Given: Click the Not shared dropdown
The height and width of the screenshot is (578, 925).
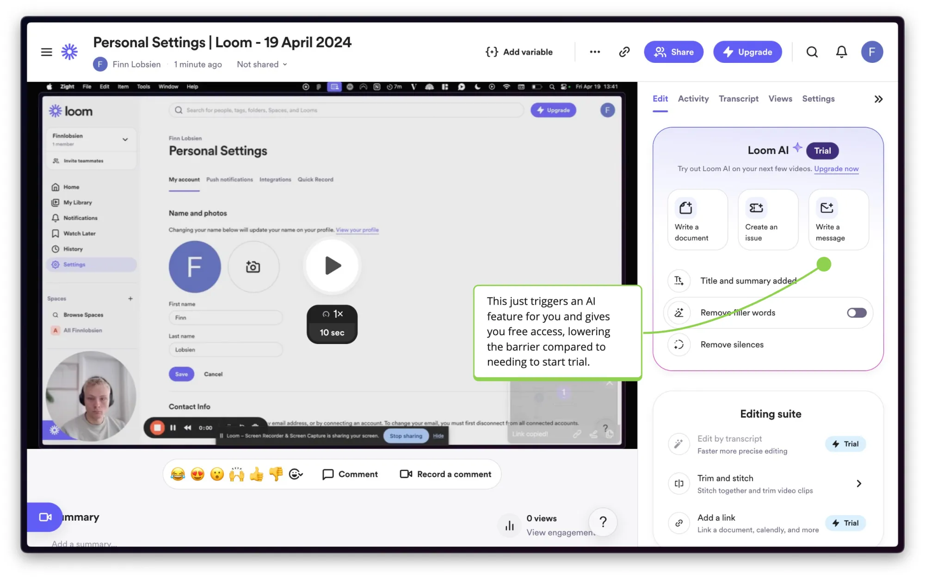Looking at the screenshot, I should tap(262, 64).
